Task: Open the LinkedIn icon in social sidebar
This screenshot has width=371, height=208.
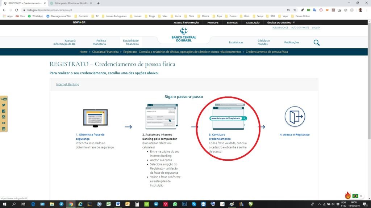Action: pyautogui.click(x=4, y=129)
